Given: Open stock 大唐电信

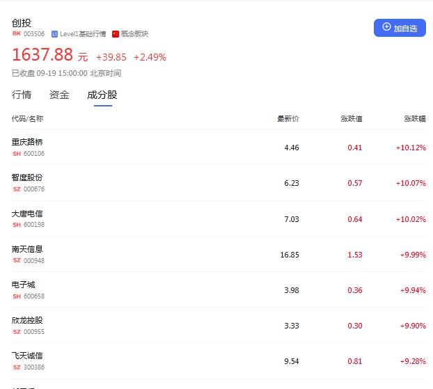Looking at the screenshot, I should [27, 214].
